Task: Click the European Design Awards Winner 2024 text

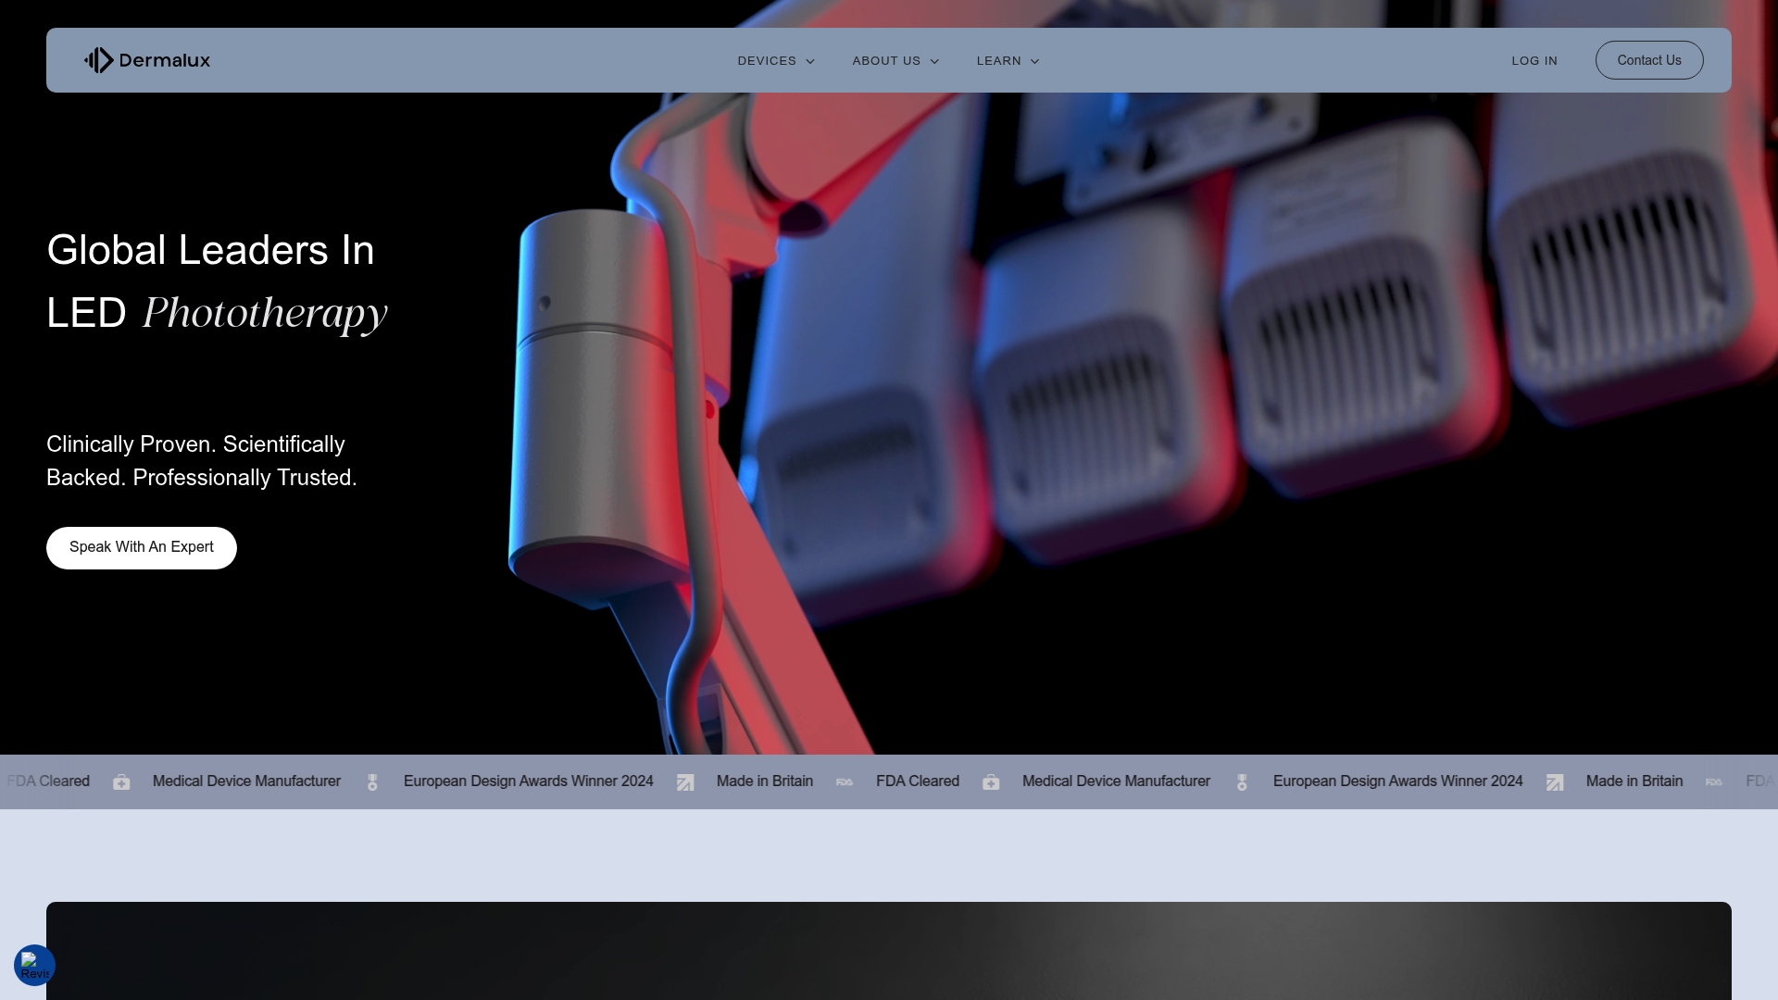Action: [529, 781]
